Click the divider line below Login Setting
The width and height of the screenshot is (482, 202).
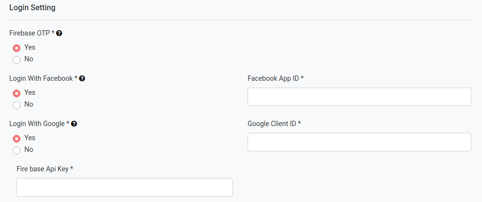[x=240, y=20]
